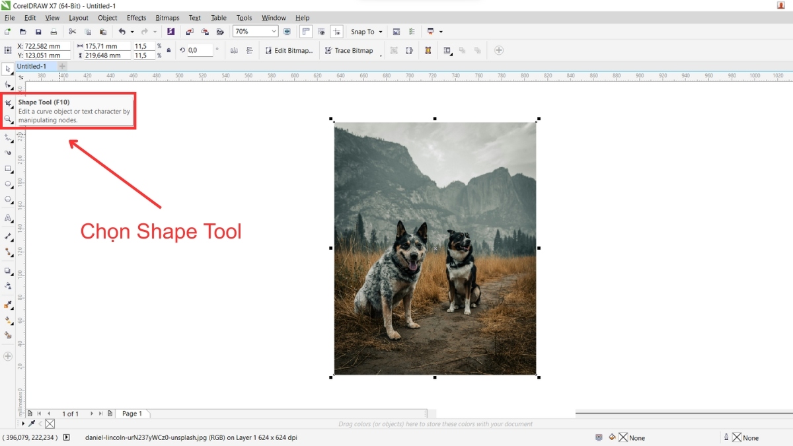Click the rotation angle field
Viewport: 793px width, 446px height.
pos(200,50)
